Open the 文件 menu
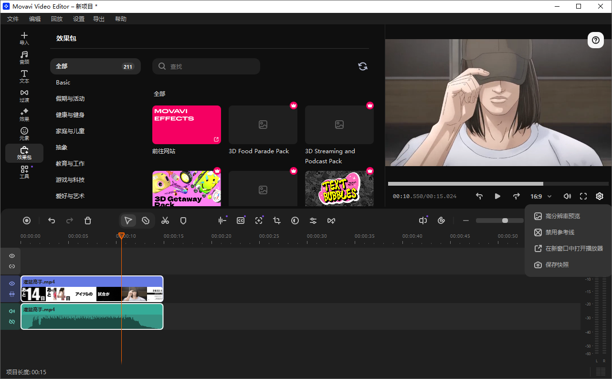The image size is (612, 379). [13, 19]
